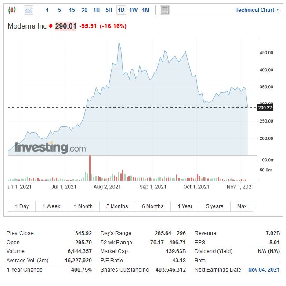Show the 1 Month range

click(83, 206)
